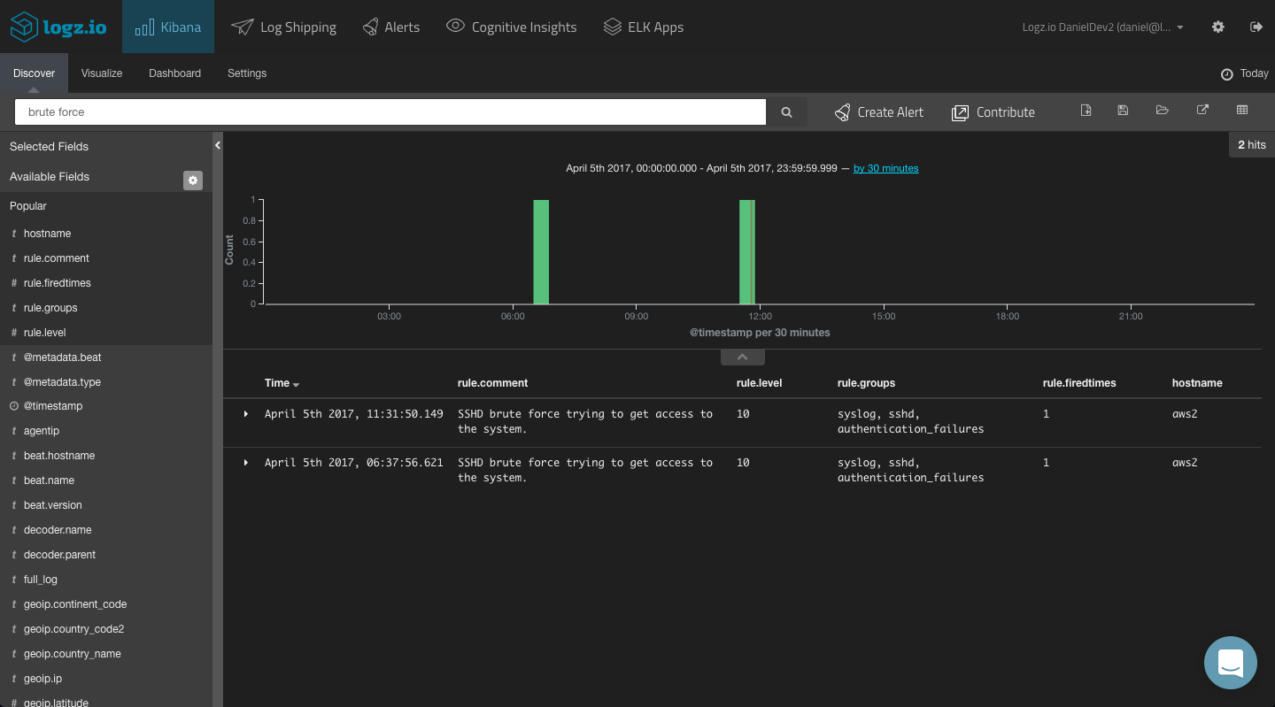Open Log Shipping section
1275x707 pixels.
pyautogui.click(x=284, y=27)
